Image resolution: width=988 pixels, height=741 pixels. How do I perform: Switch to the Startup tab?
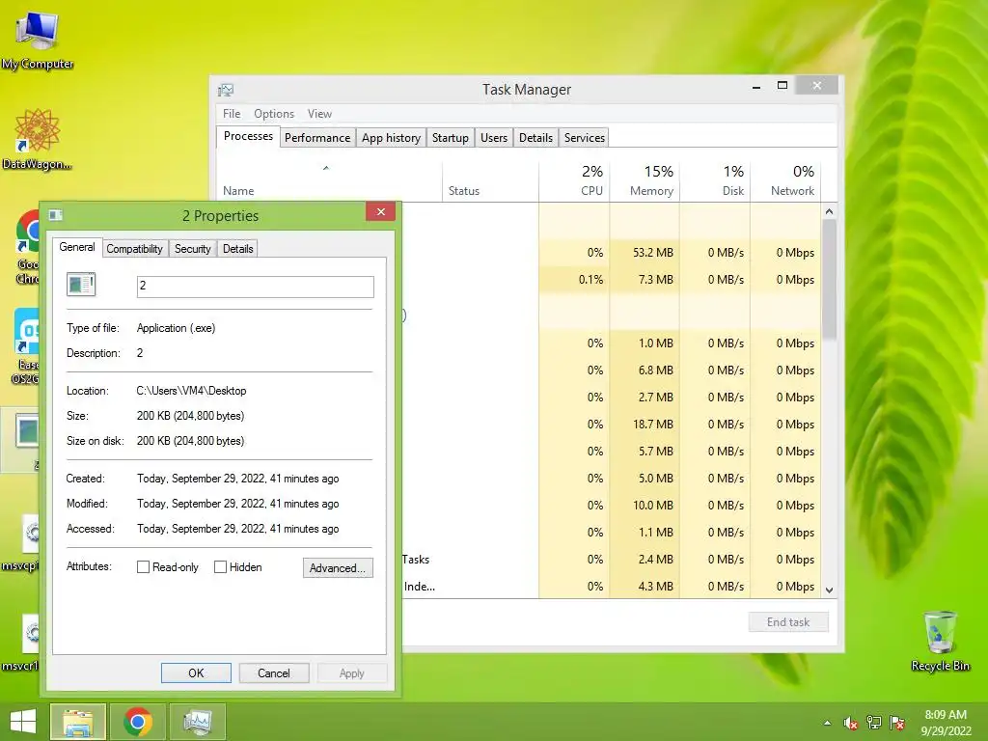tap(450, 137)
